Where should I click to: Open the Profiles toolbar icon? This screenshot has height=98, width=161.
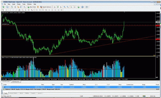(x=7, y=7)
